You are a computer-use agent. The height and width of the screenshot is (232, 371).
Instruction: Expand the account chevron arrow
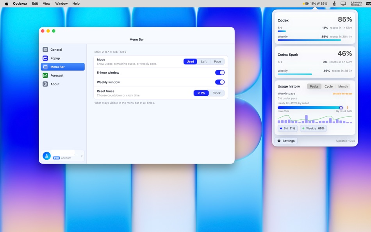tap(82, 156)
